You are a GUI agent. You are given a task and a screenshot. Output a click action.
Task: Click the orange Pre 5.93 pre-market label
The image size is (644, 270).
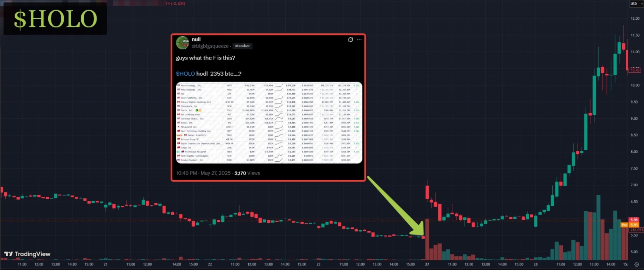(630, 225)
